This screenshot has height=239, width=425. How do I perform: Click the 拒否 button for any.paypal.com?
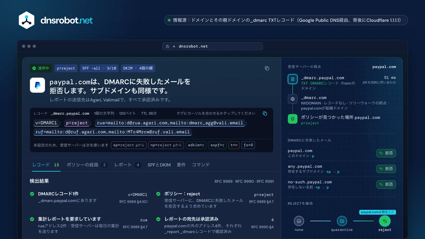coord(386,169)
